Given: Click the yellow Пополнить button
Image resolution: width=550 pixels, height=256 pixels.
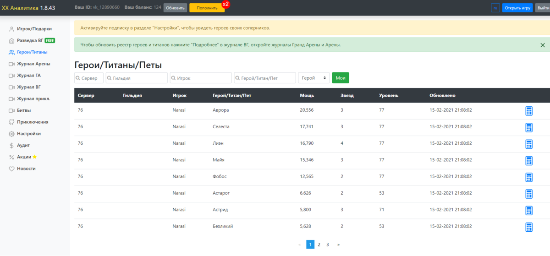Looking at the screenshot, I should tap(207, 8).
